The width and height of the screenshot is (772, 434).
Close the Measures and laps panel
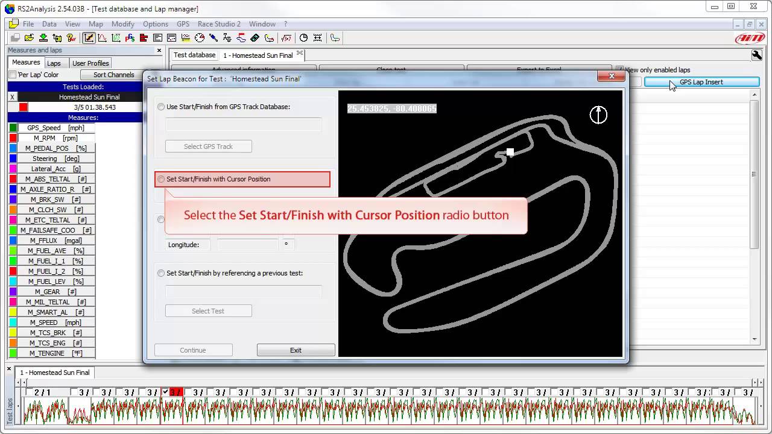(159, 50)
